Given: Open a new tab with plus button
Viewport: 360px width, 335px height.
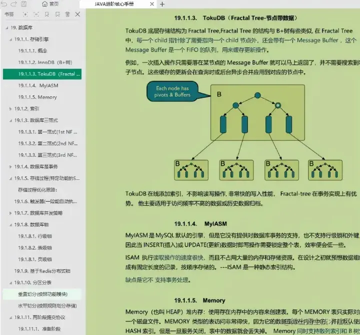Looking at the screenshot, I should click(162, 4).
